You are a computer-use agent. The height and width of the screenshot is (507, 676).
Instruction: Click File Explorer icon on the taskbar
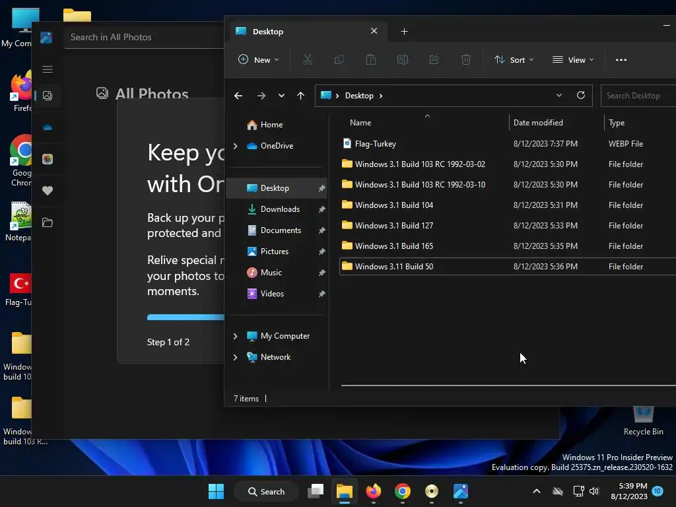[x=345, y=491]
